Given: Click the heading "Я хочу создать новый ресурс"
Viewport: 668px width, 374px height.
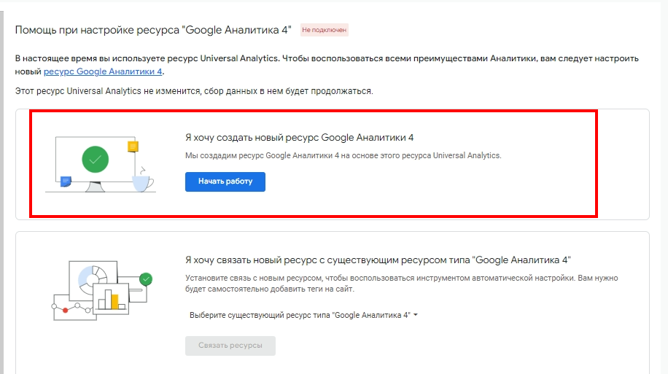Looking at the screenshot, I should click(251, 138).
